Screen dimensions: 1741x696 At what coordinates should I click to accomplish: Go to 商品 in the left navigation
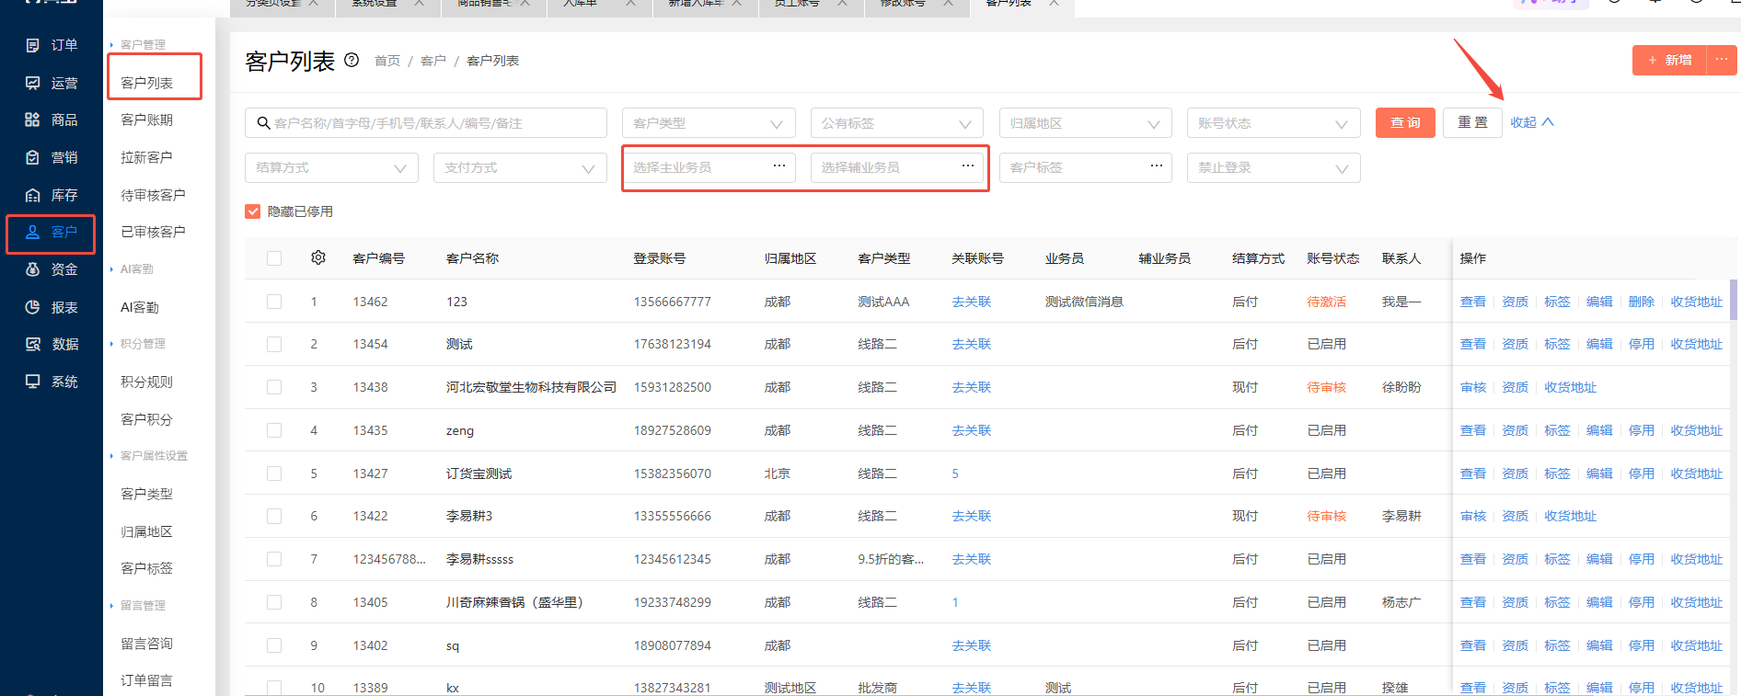(52, 120)
